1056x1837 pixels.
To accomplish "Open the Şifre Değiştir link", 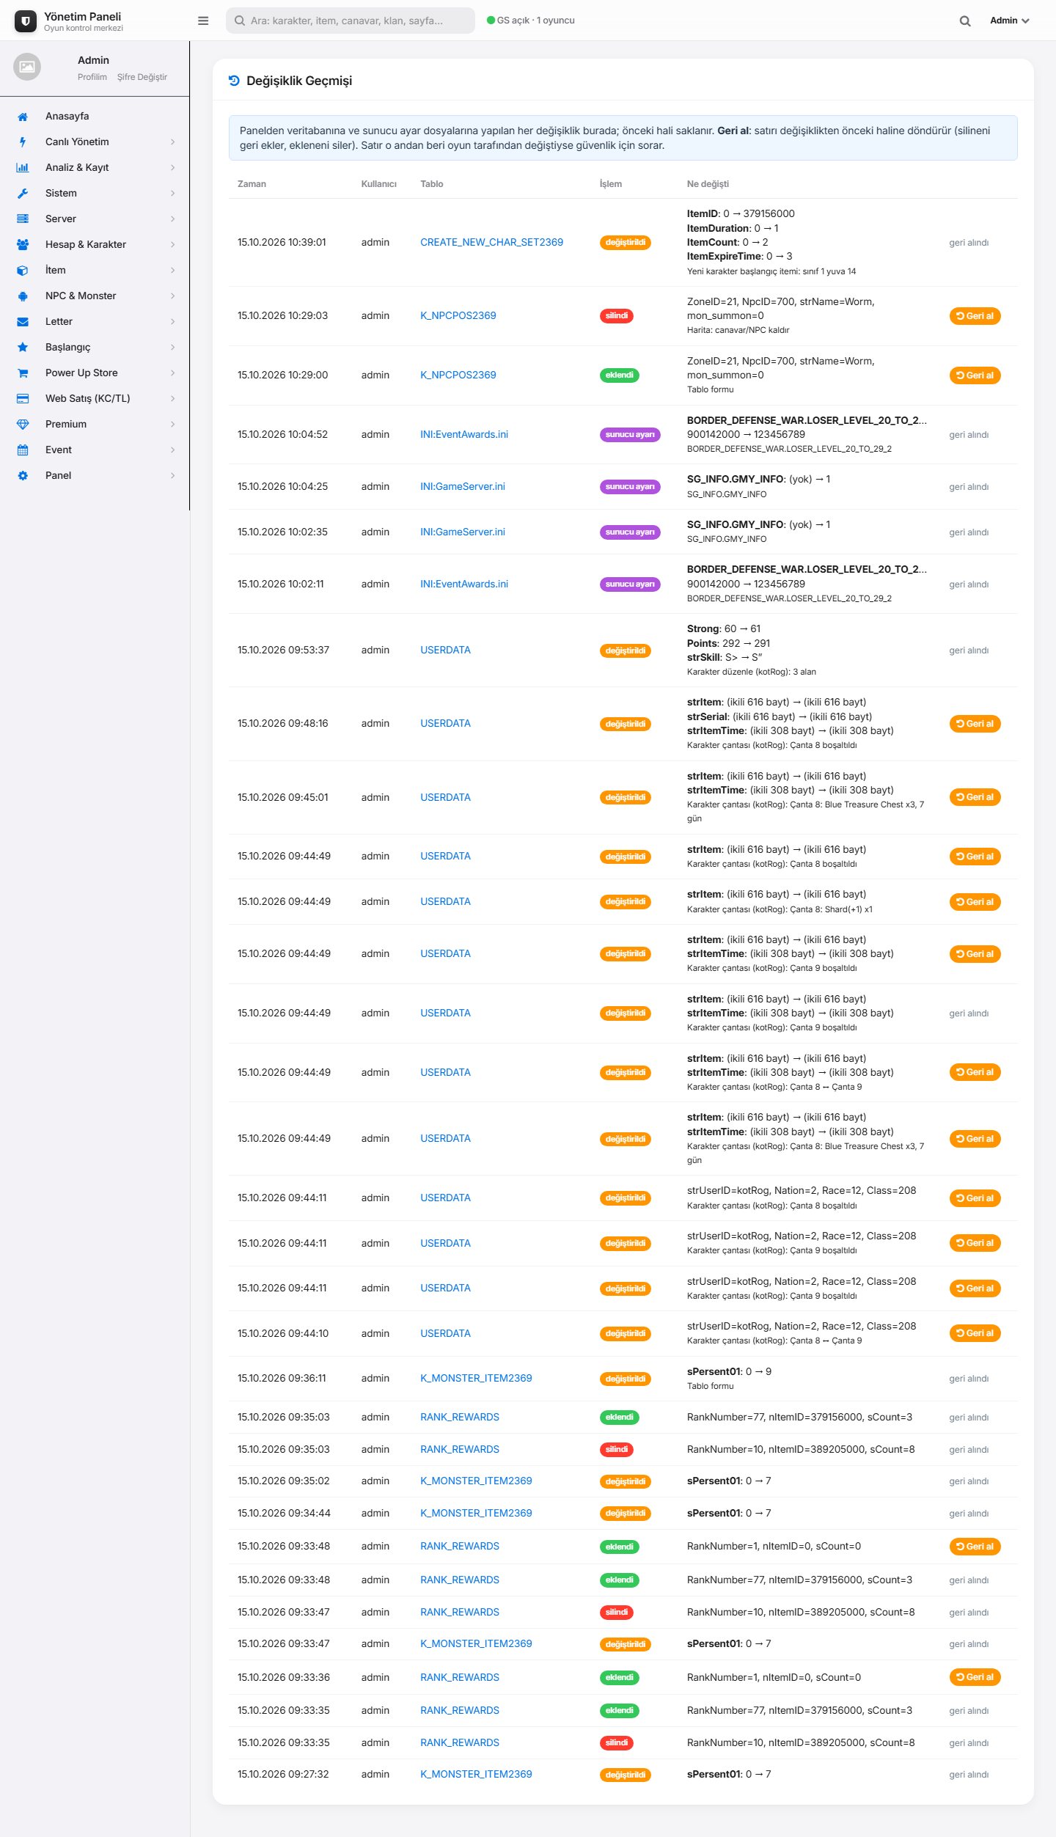I will 142,77.
